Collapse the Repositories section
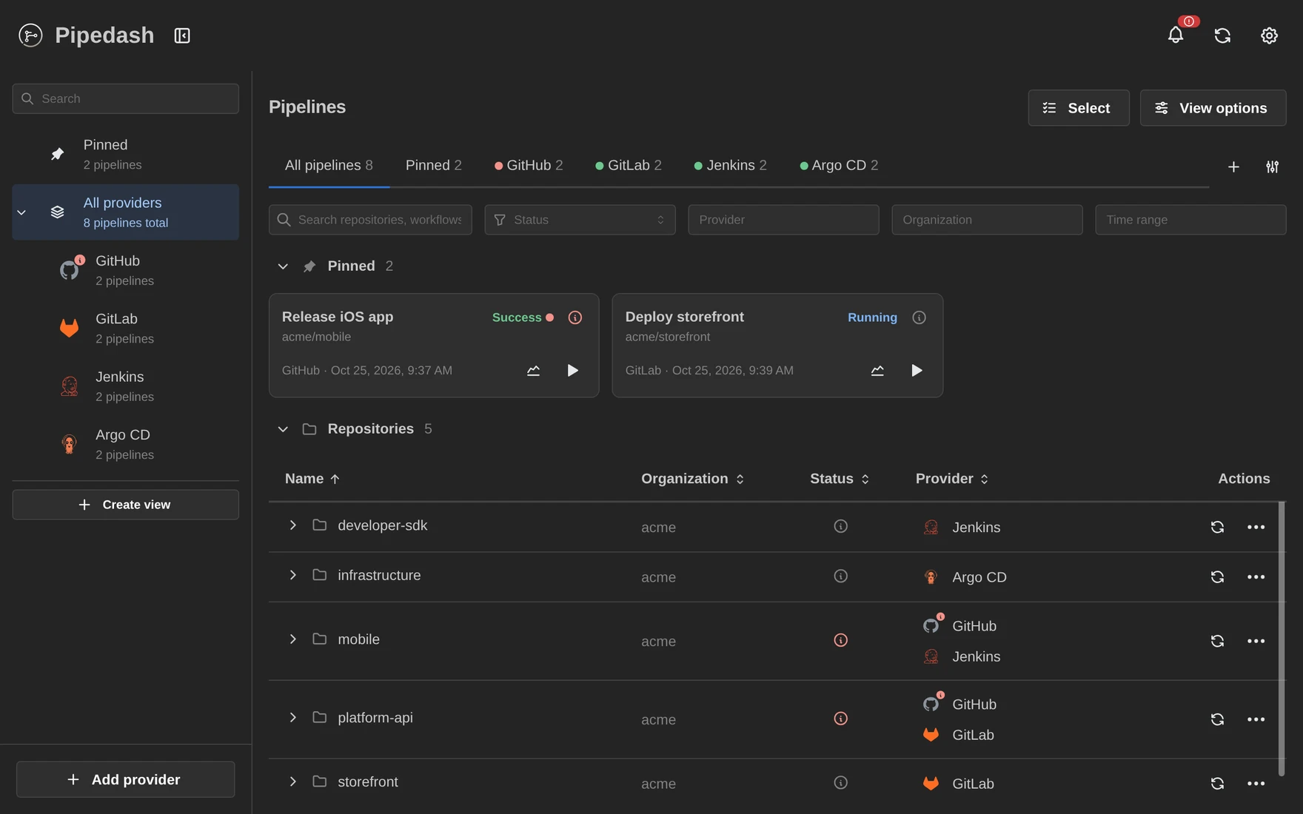Screen dimensions: 1303x814 click(x=283, y=429)
